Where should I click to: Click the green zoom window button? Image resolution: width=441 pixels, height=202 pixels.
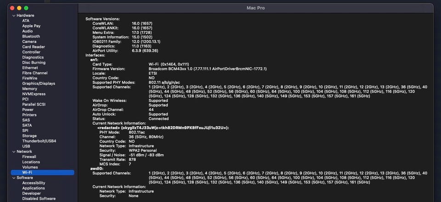(x=26, y=8)
